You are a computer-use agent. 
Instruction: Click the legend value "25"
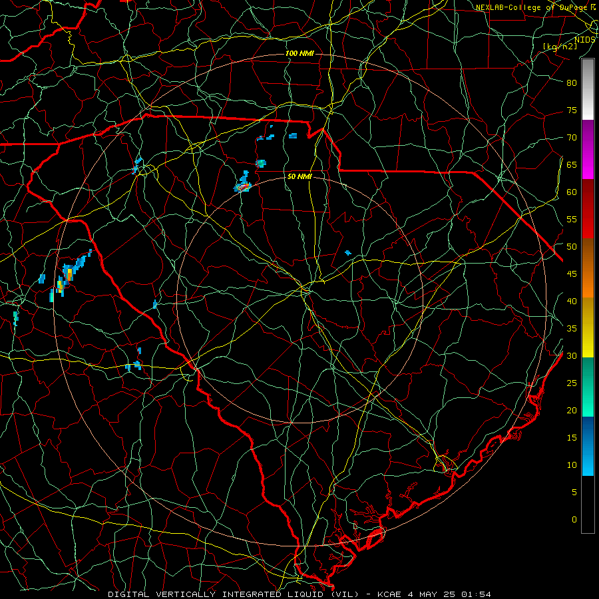tap(572, 383)
